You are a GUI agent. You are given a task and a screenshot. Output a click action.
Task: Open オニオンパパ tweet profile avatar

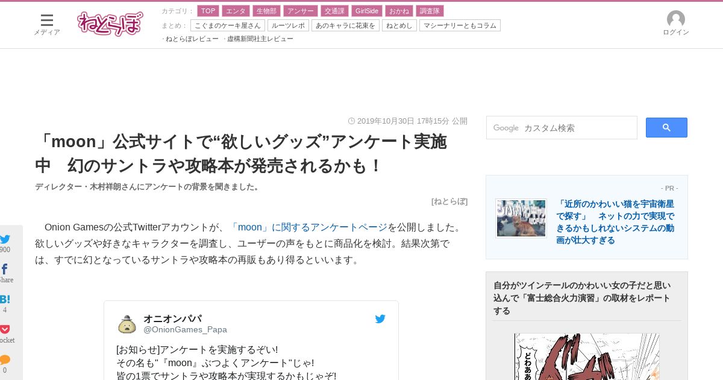[127, 324]
